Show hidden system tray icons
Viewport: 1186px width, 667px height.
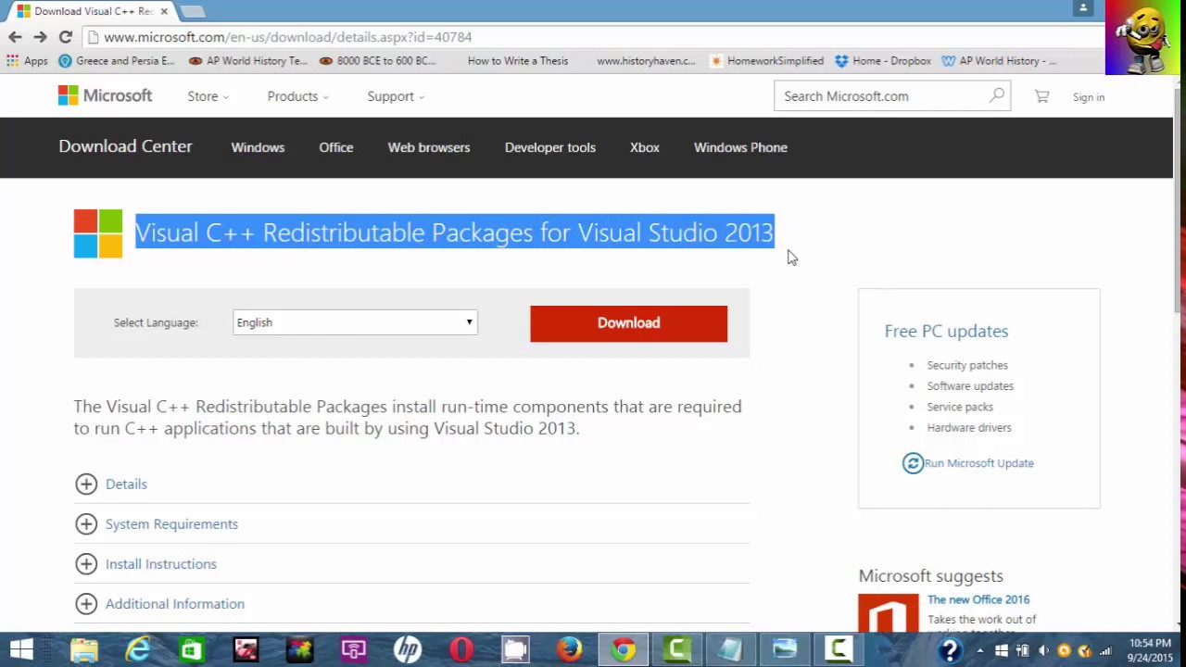coord(980,650)
